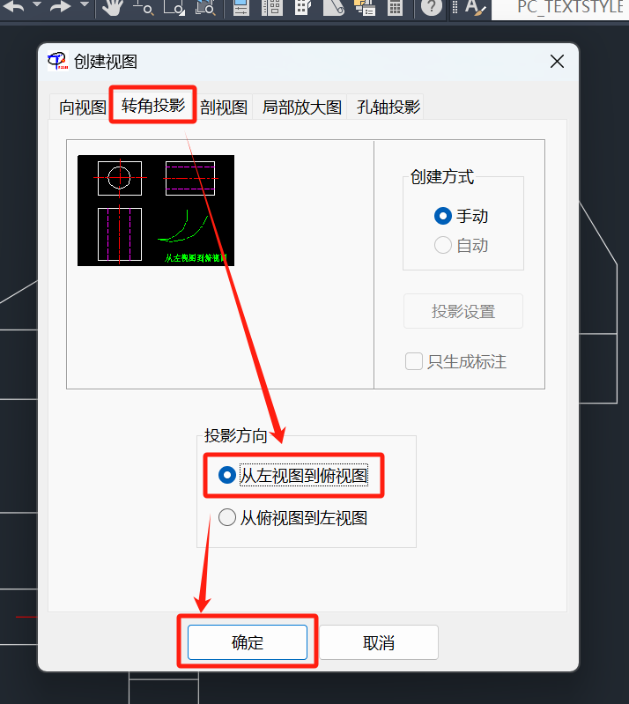Image resolution: width=629 pixels, height=704 pixels.
Task: Click the Undo arrow icon
Action: 13,6
